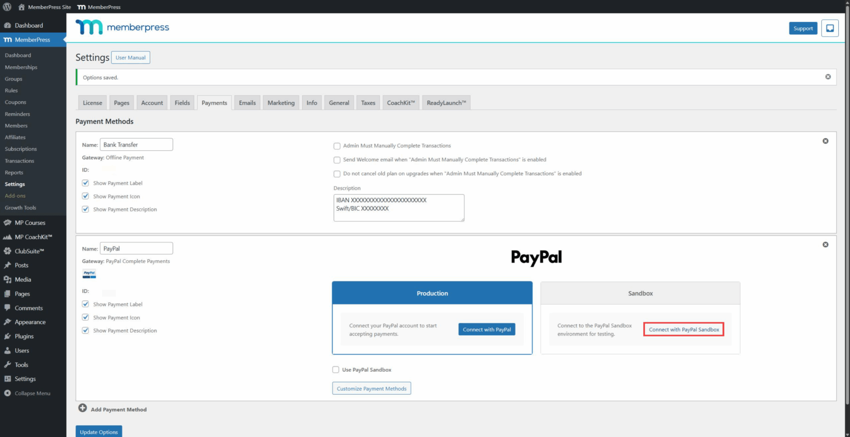Switch to the Taxes tab

coord(368,103)
